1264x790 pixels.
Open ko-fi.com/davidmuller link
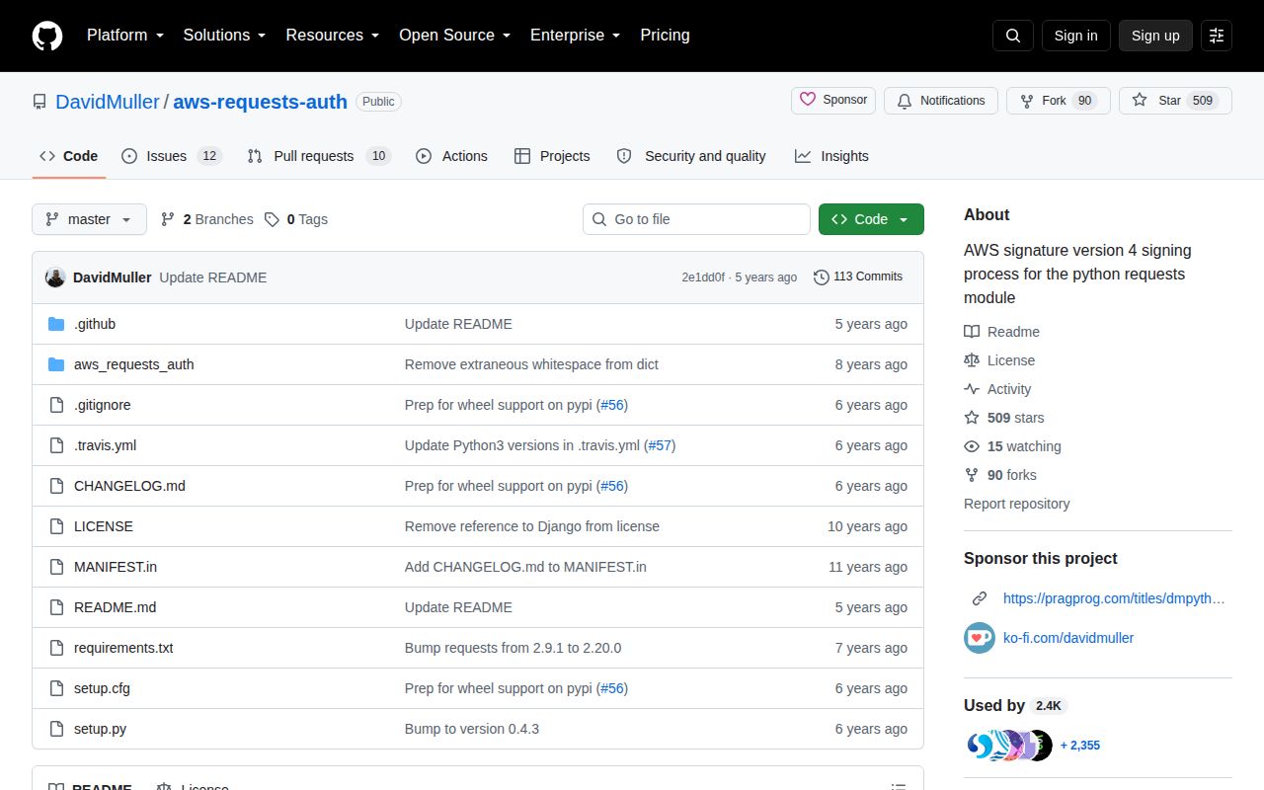1068,638
